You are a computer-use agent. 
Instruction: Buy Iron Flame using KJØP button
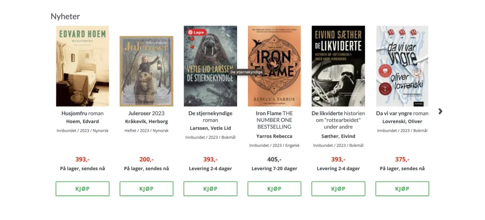tap(274, 189)
